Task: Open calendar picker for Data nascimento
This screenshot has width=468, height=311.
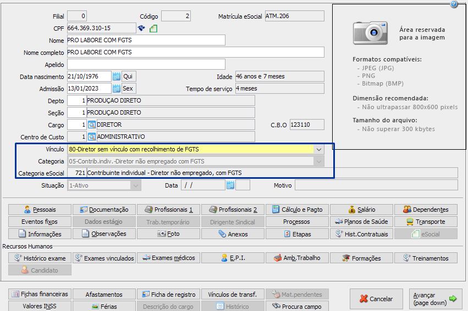Action: (x=117, y=76)
